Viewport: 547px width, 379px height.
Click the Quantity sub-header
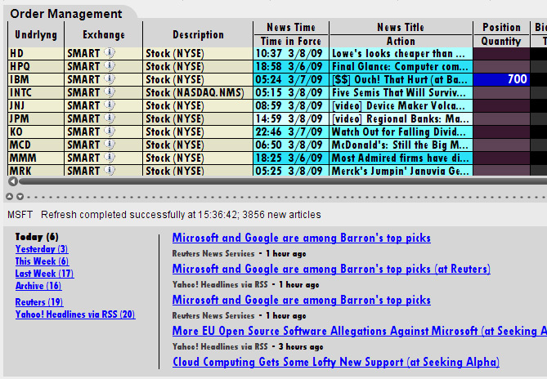[x=501, y=41]
